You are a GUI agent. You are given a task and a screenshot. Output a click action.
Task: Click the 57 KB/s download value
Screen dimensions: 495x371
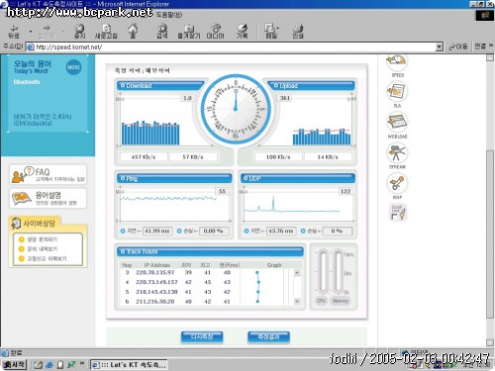point(193,156)
